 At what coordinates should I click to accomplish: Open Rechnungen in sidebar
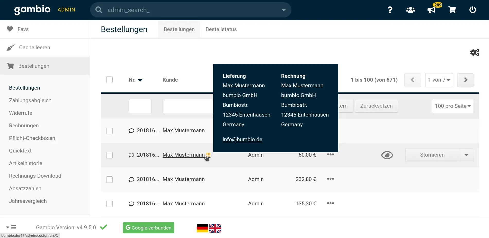tap(24, 126)
